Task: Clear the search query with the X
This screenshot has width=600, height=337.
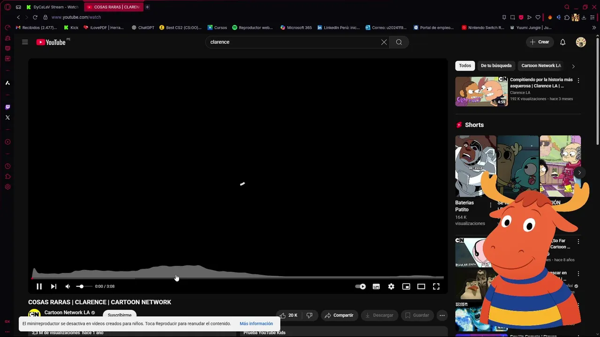Action: [384, 42]
